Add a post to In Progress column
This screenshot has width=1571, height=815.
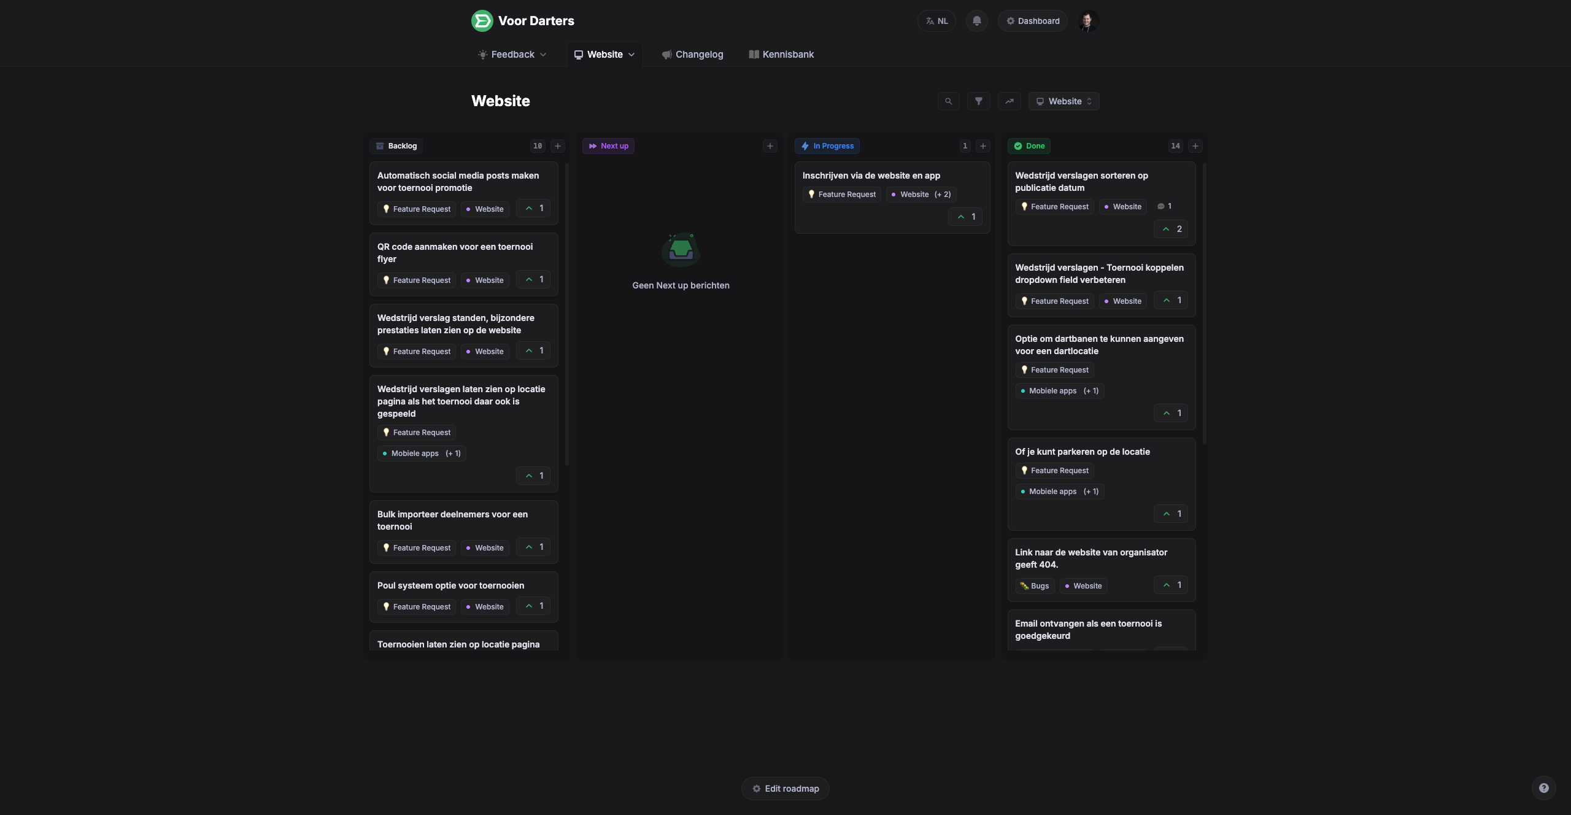pos(983,146)
